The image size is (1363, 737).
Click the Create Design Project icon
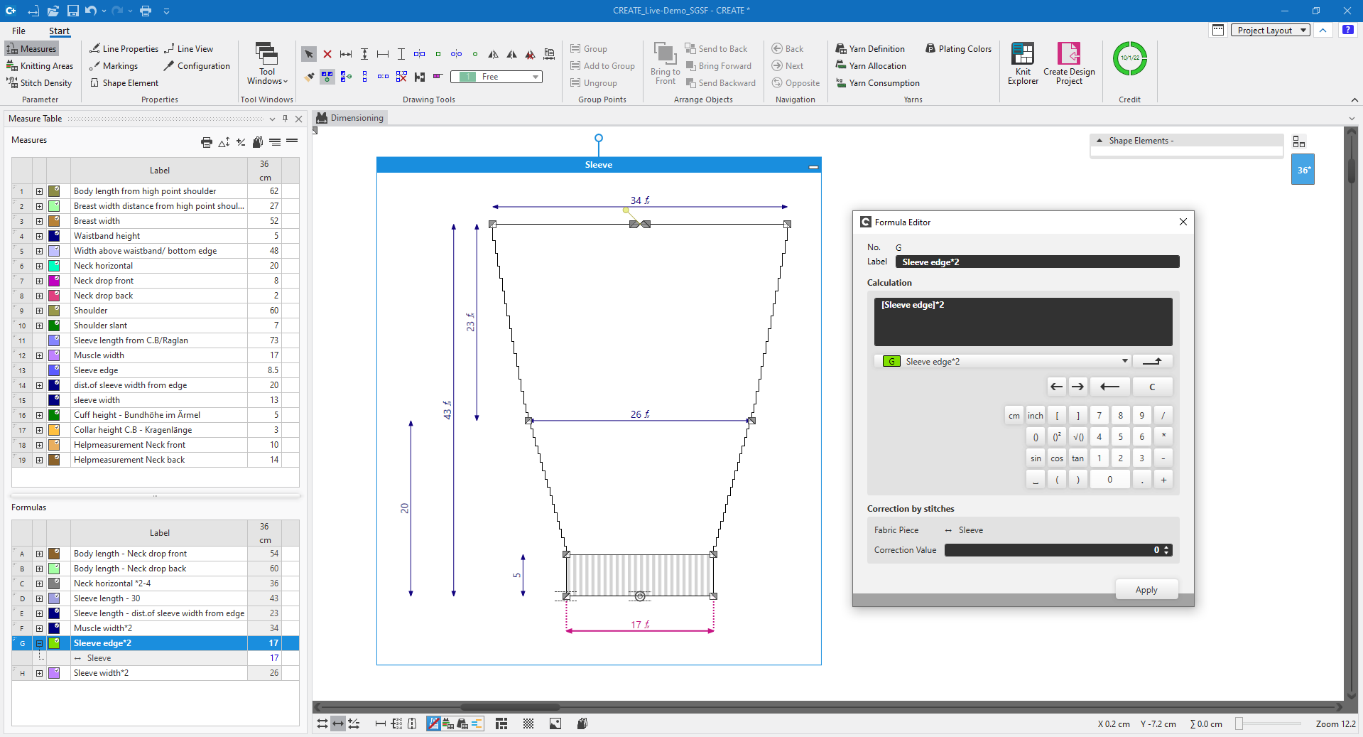[1068, 63]
